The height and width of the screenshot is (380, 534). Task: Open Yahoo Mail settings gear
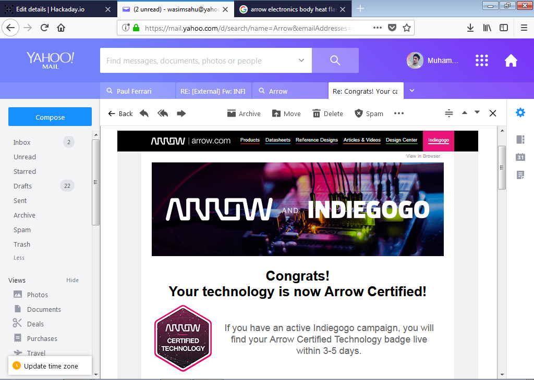520,112
